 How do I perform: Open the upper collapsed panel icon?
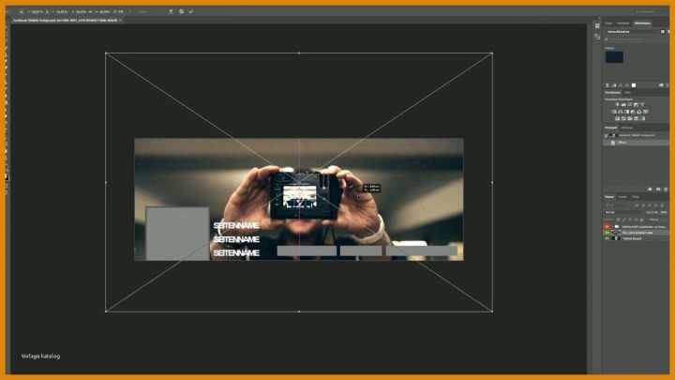(597, 26)
